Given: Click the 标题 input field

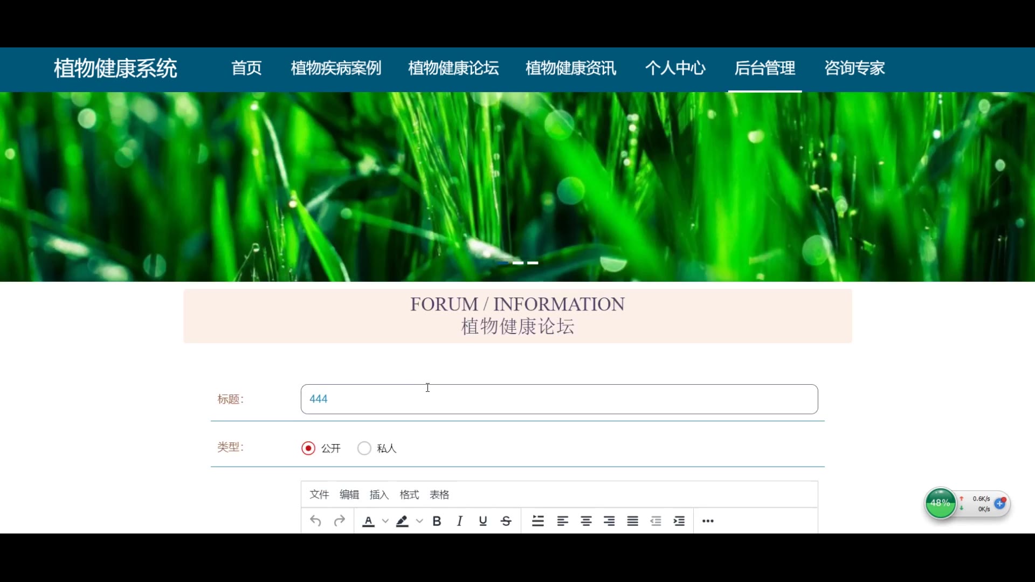Looking at the screenshot, I should point(559,399).
